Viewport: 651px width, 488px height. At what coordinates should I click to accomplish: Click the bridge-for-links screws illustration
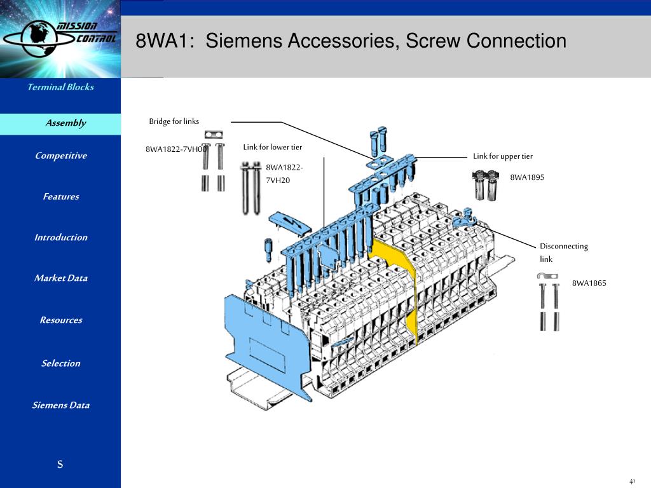pyautogui.click(x=214, y=161)
